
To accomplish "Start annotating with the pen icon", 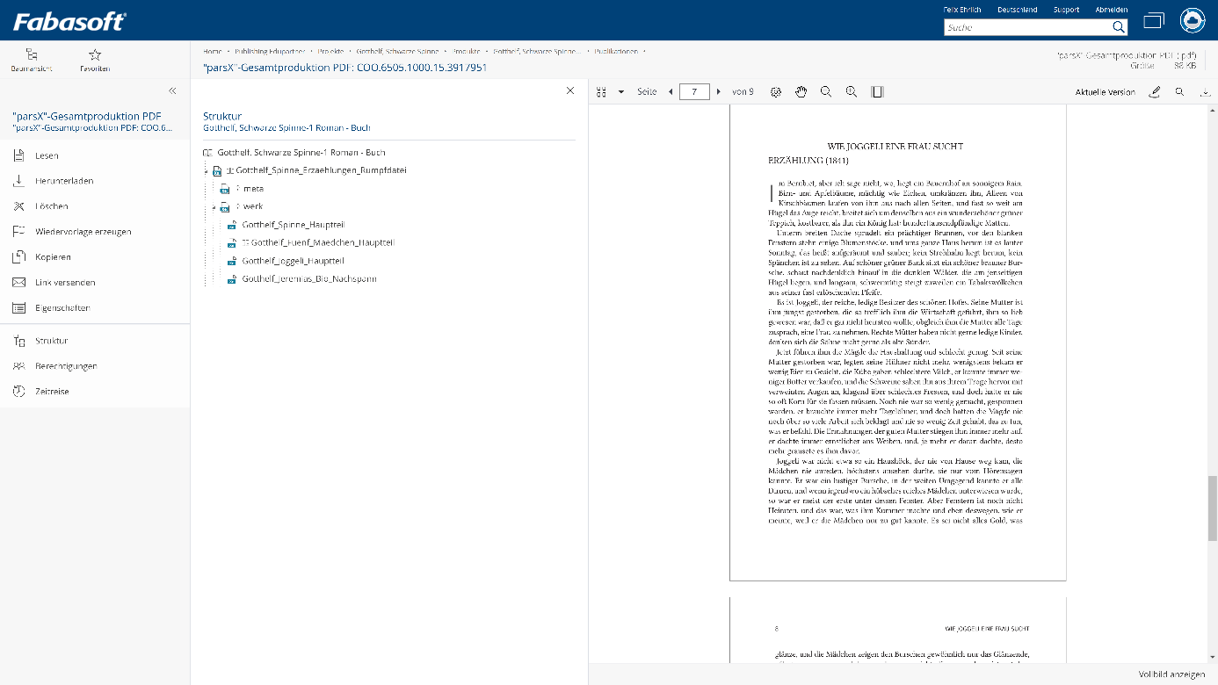I will click(x=1155, y=90).
